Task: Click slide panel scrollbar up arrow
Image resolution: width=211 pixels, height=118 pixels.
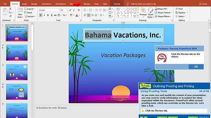Action: click(x=32, y=24)
